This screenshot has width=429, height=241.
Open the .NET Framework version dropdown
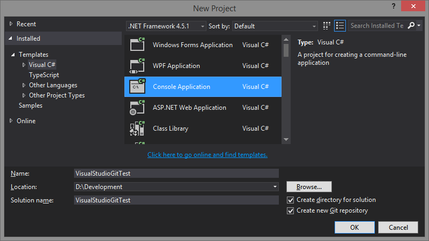tap(166, 26)
